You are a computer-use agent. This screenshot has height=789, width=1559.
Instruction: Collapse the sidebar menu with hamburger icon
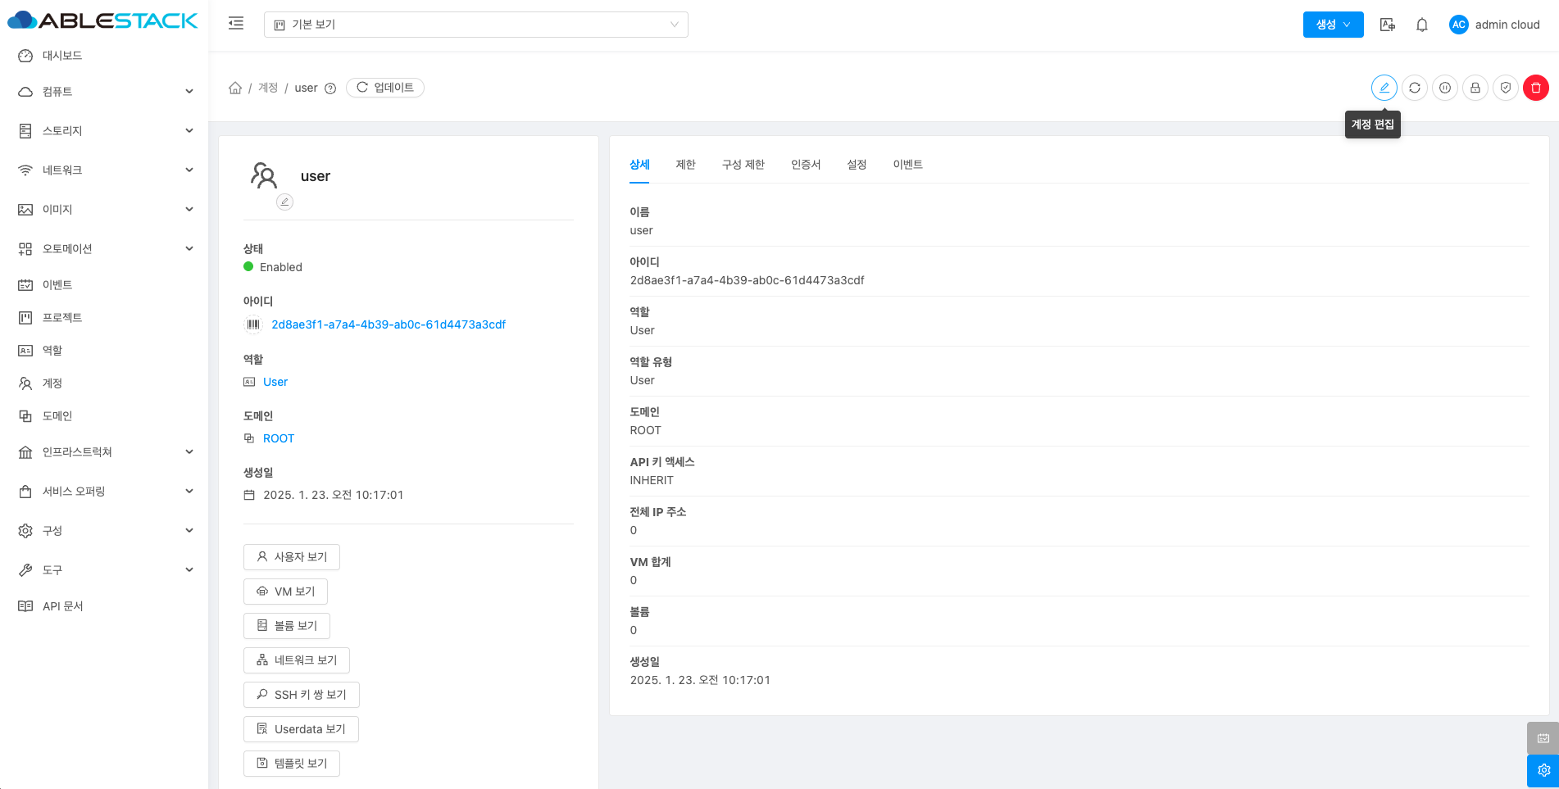tap(236, 24)
